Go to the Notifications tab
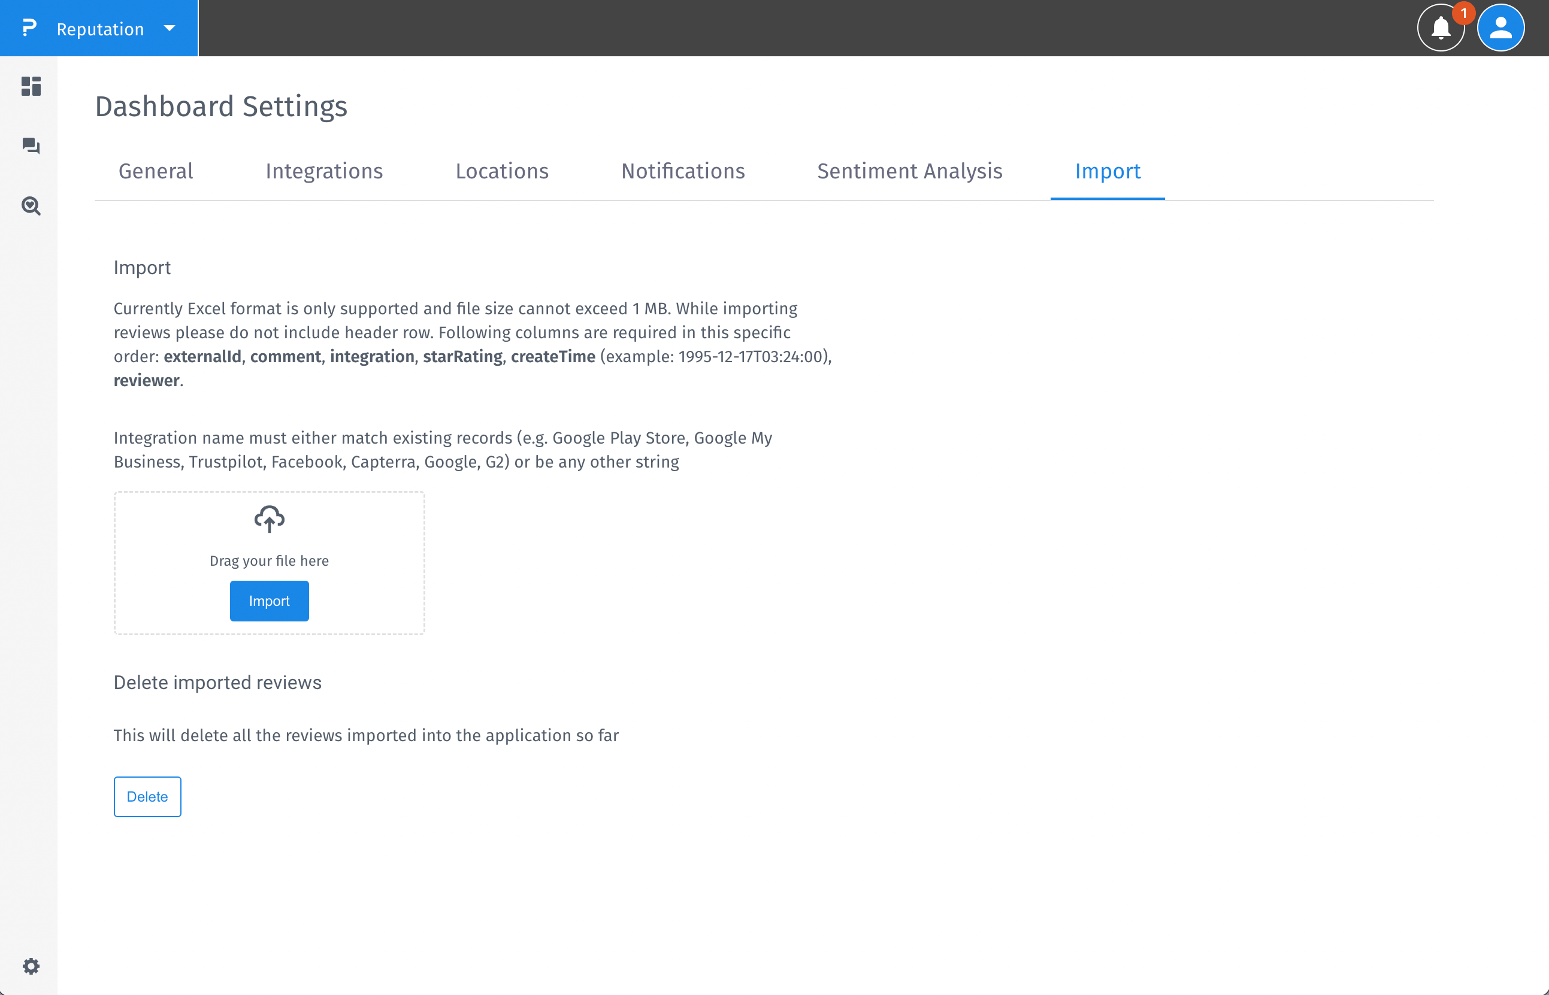 683,171
